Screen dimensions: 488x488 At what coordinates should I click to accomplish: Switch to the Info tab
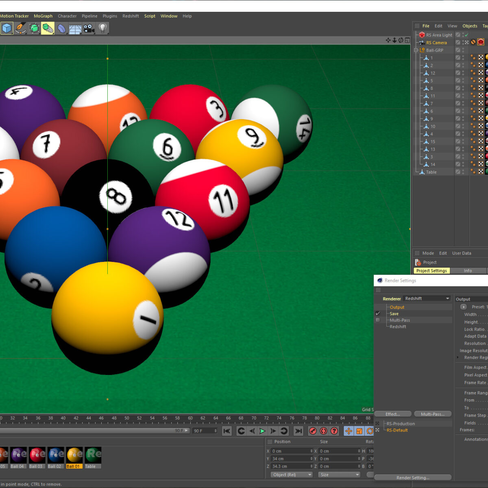[468, 270]
